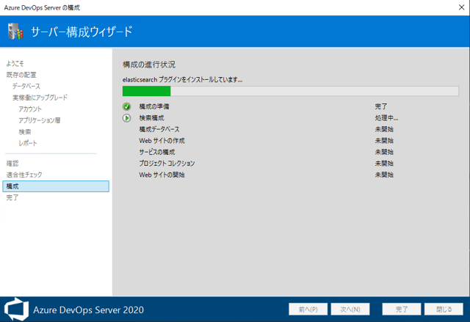Click the 検索構成 progress row label
This screenshot has width=470, height=322.
(151, 118)
